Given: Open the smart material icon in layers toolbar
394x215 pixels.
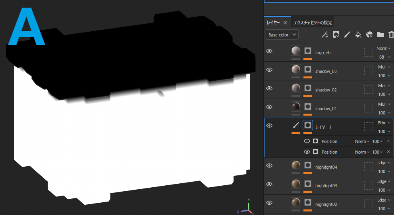Looking at the screenshot, I should 369,35.
